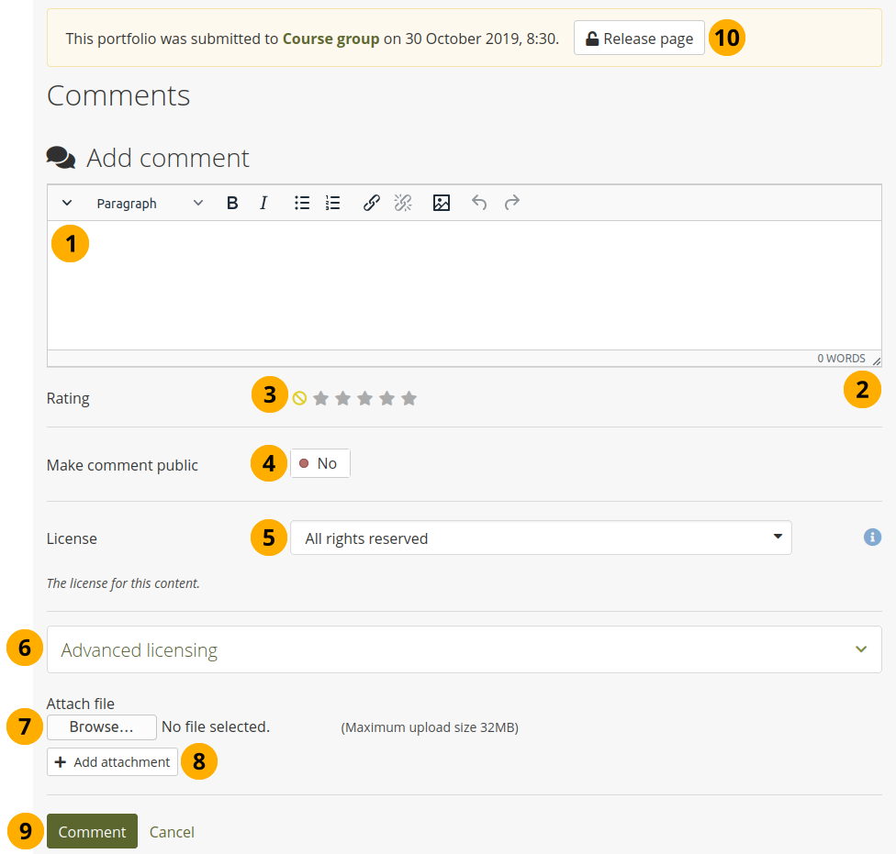Click the Release page button
The width and height of the screenshot is (896, 854).
point(639,39)
